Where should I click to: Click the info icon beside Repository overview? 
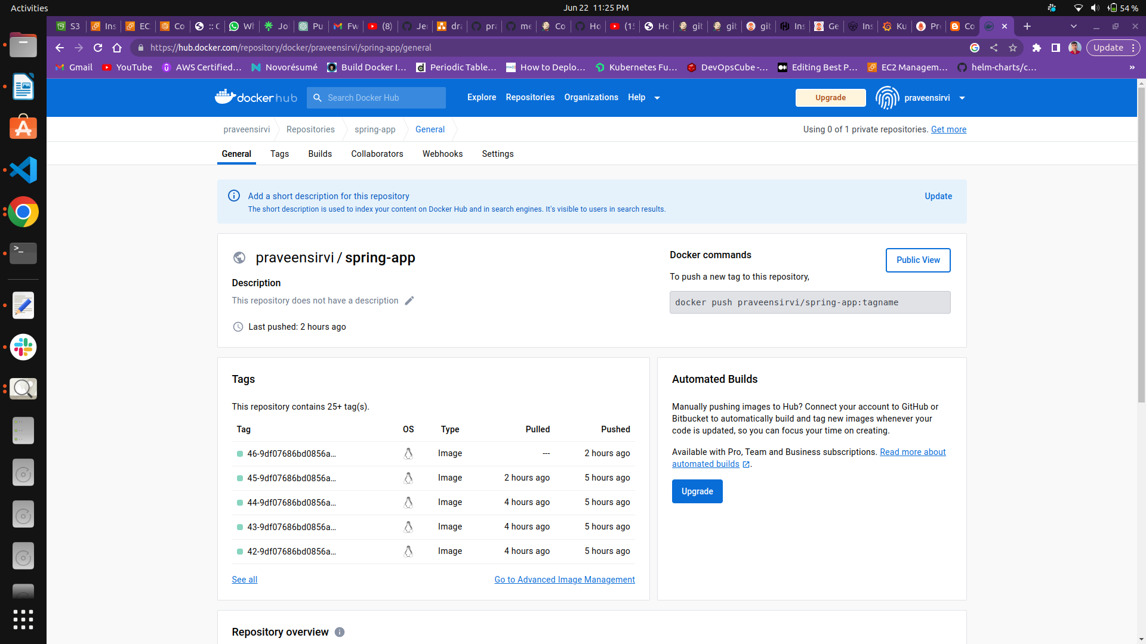click(340, 632)
